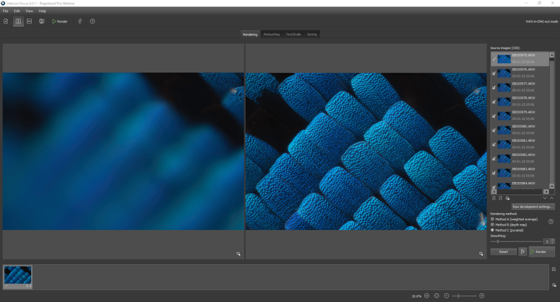This screenshot has height=302, width=560.
Task: Click magnifier icon under right preview pane
Action: 481,253
